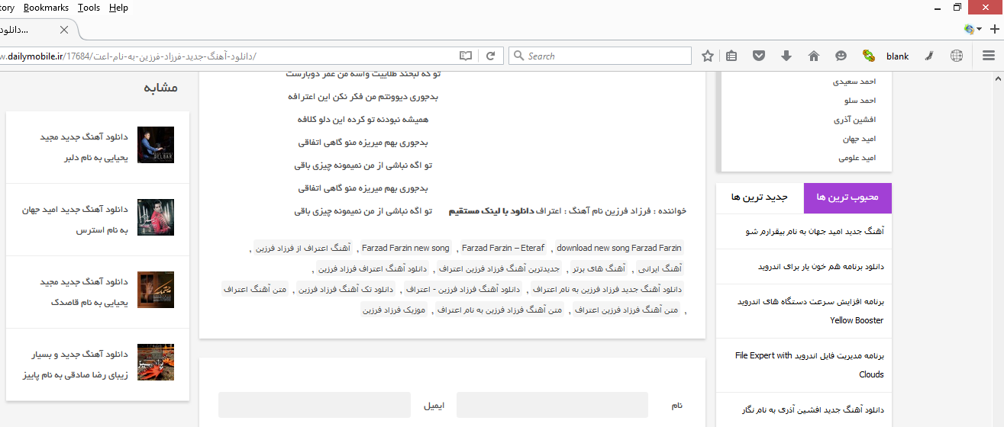The width and height of the screenshot is (1004, 427).
Task: Click tag آهنگ های برتر
Action: (598, 268)
